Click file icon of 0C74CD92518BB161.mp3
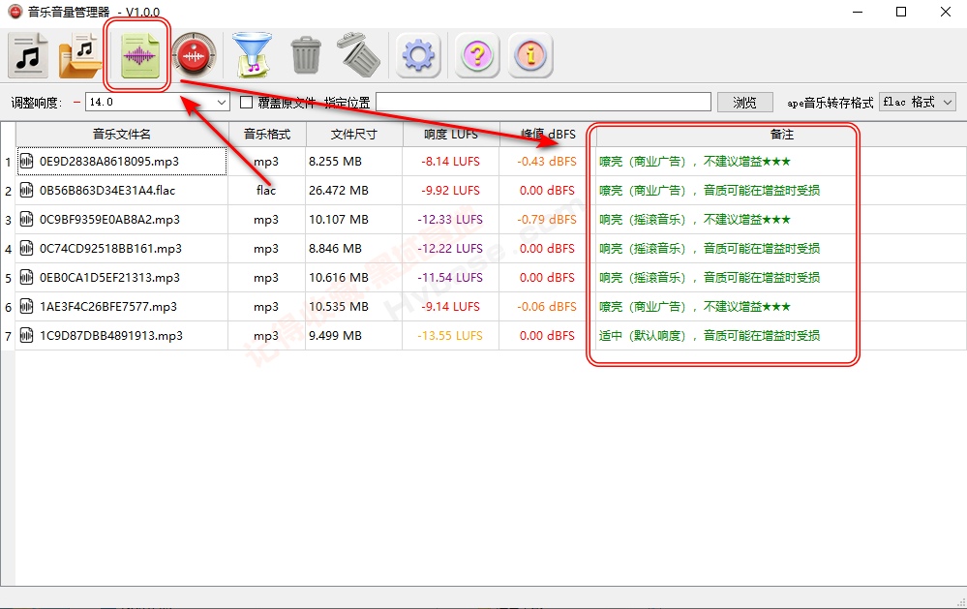 [26, 249]
